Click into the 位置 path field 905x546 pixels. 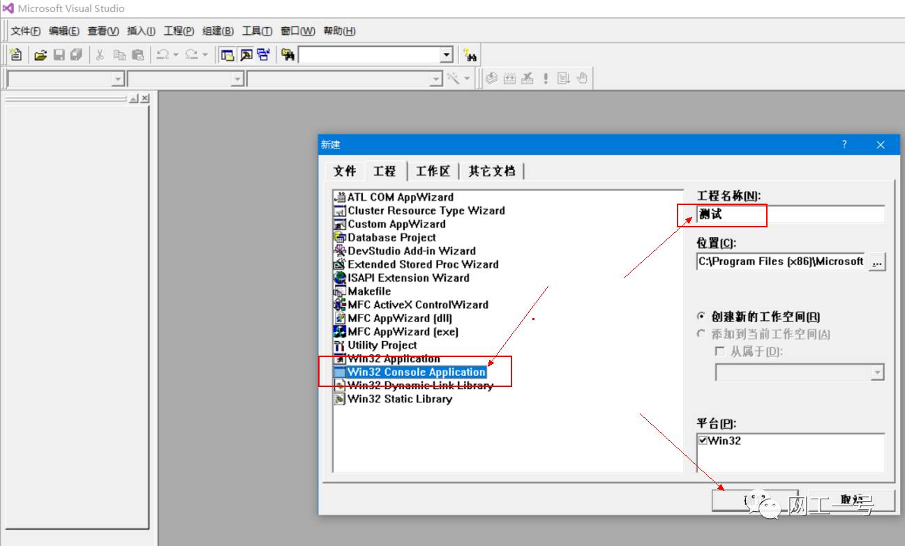click(x=781, y=261)
